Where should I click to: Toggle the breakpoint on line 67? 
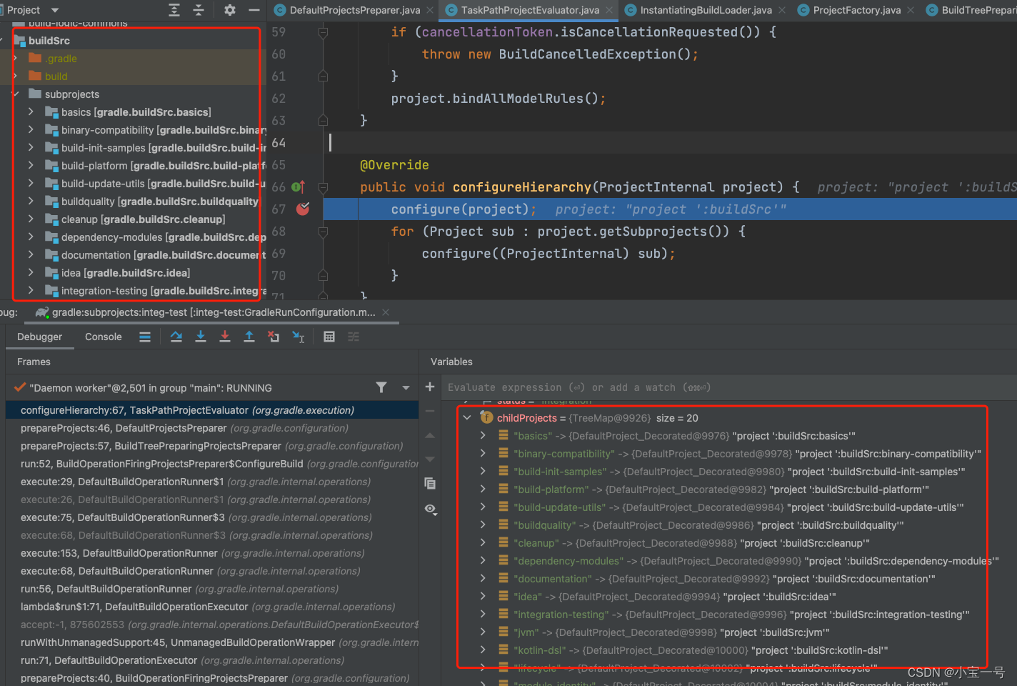click(x=303, y=209)
